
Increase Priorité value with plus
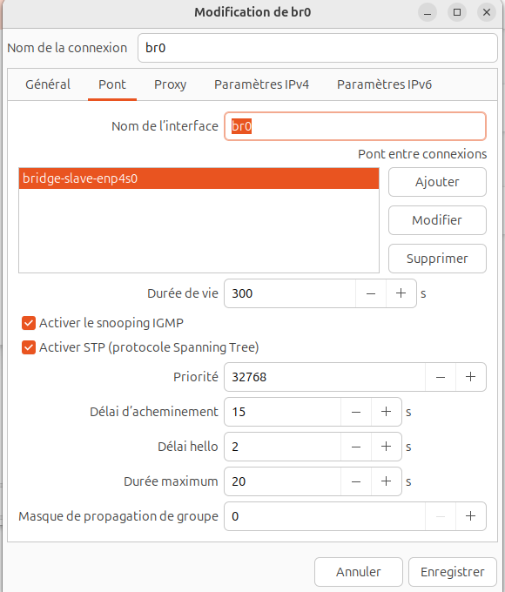click(471, 377)
